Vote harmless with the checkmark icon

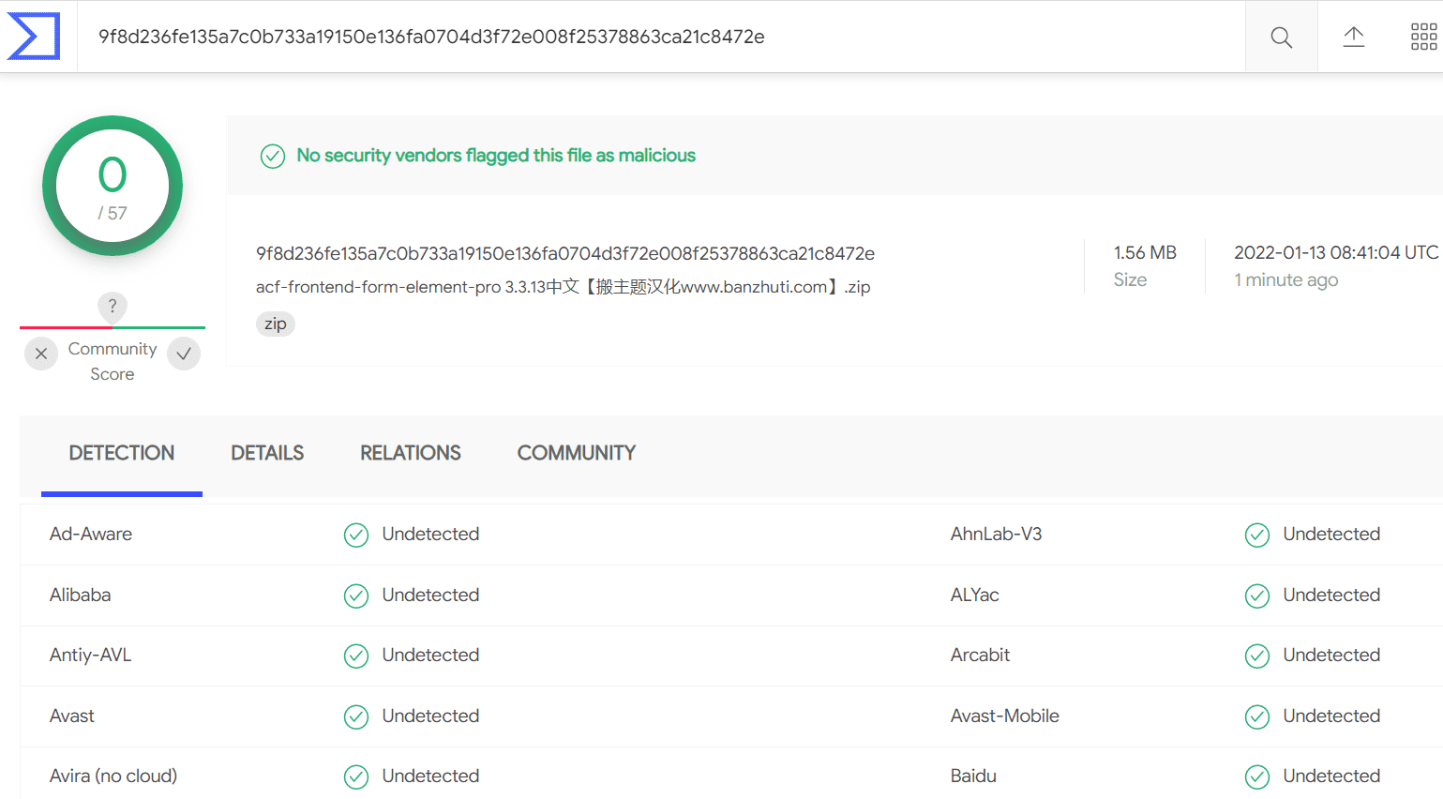click(184, 354)
